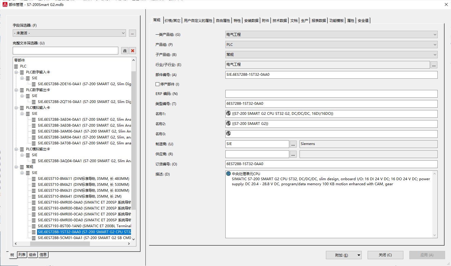Collapse the PLC模拟输入卡 tree node
The width and height of the screenshot is (451, 266).
pyautogui.click(x=16, y=108)
